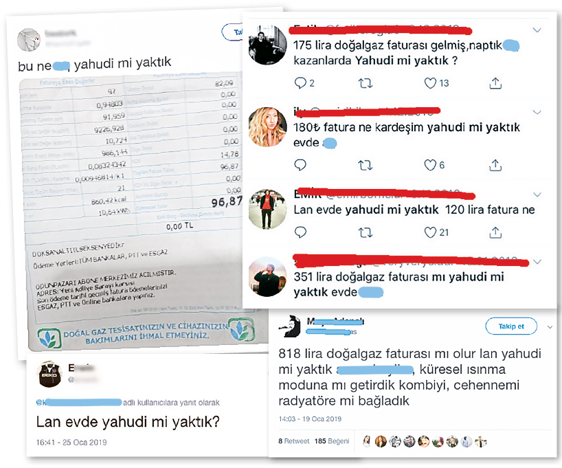
Task: Open the 8 Retweet count link
Action: coord(293,441)
